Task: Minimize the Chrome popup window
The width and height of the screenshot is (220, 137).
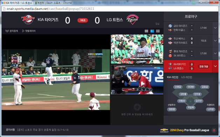Action: point(201,2)
